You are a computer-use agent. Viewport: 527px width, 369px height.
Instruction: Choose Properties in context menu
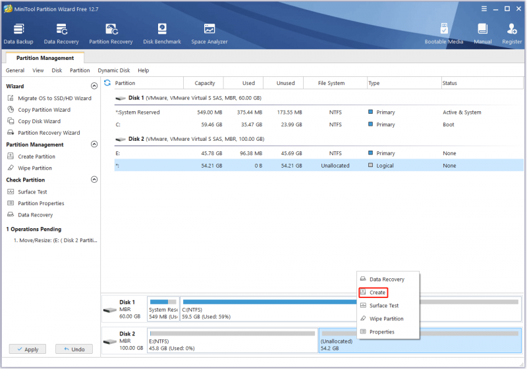coord(388,332)
